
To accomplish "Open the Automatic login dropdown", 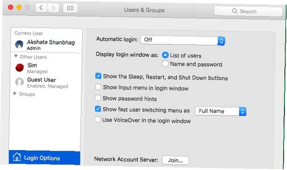I will [x=183, y=40].
